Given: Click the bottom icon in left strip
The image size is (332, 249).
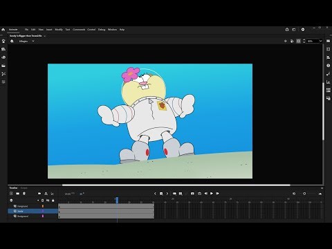Looking at the screenshot, I should point(3,82).
